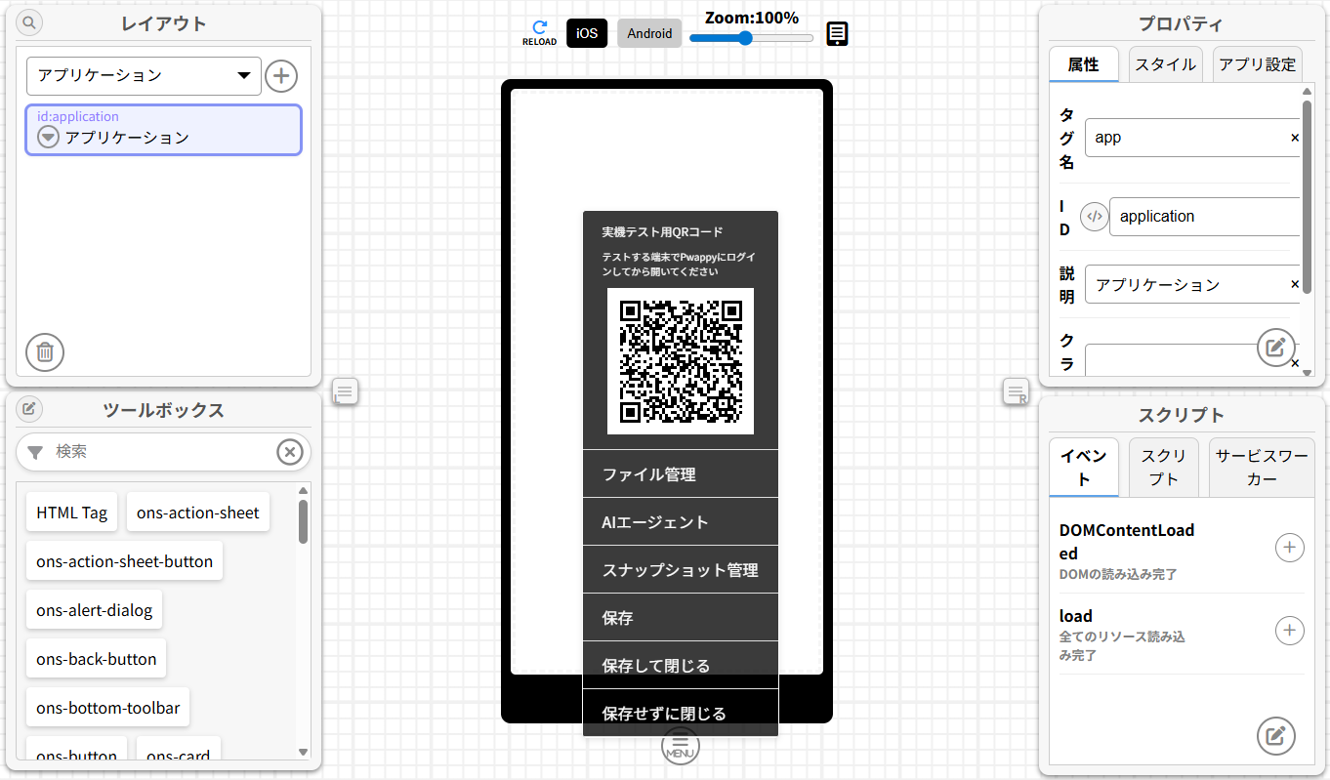Collapse the application tree item arrow
Viewport: 1330px width, 780px height.
coord(49,138)
